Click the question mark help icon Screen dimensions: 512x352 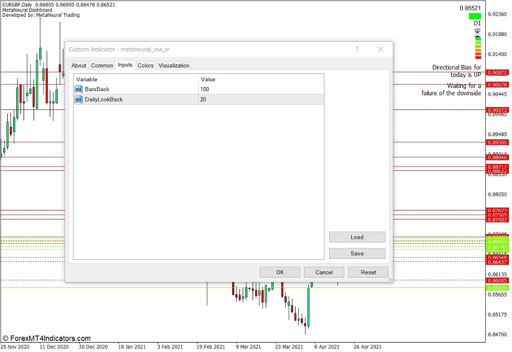(357, 49)
